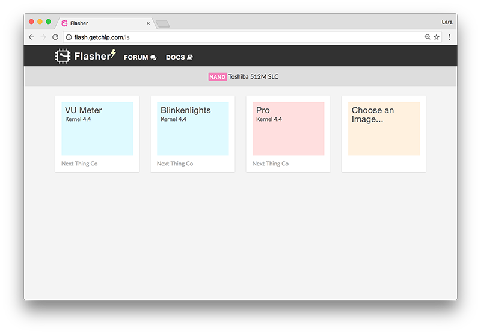The height and width of the screenshot is (334, 481).
Task: Open the DOCS link
Action: pos(179,57)
